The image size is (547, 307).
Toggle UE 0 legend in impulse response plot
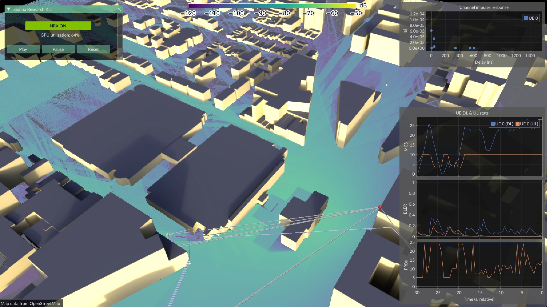531,18
